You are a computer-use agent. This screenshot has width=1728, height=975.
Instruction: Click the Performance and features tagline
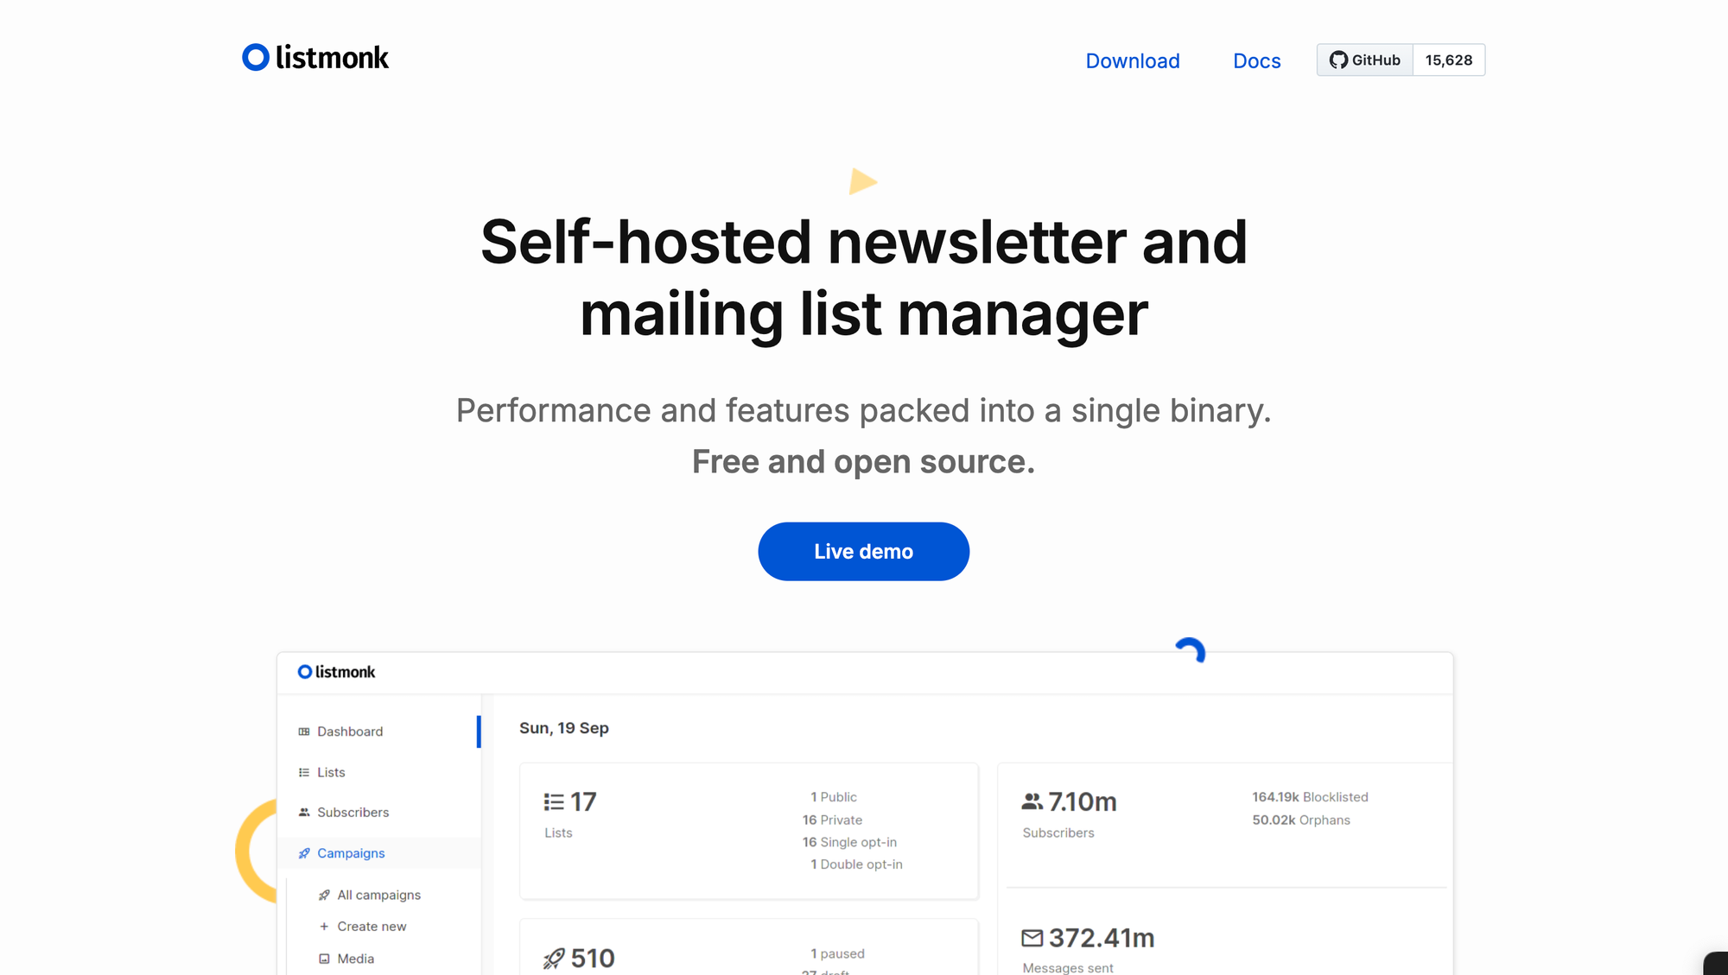click(864, 411)
